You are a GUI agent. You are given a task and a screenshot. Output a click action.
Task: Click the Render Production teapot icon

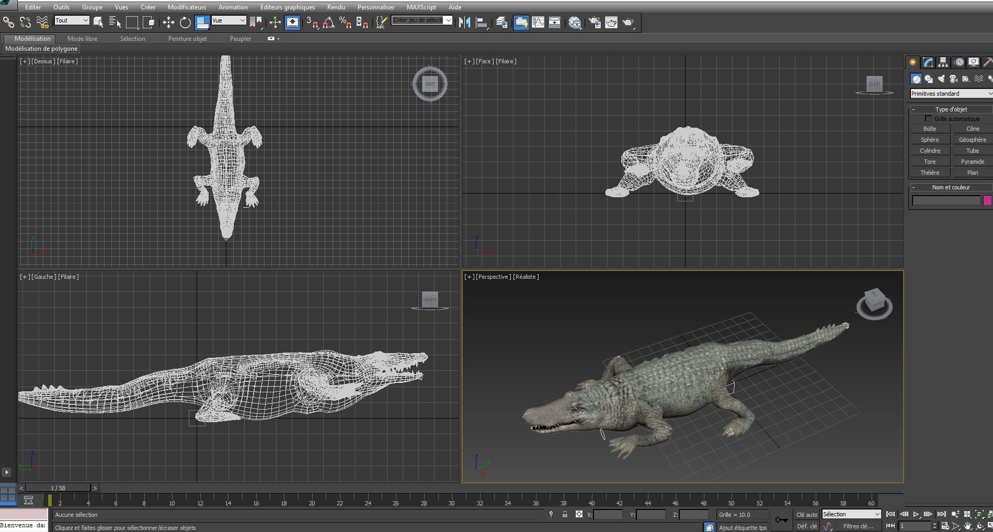pyautogui.click(x=629, y=22)
